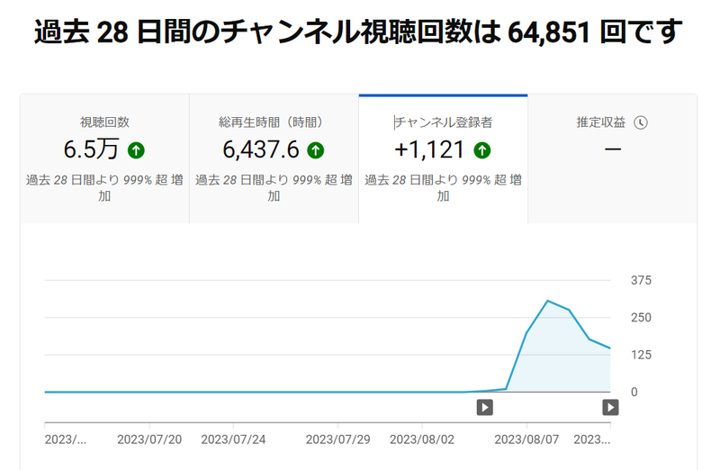Screen dimensions: 720x470
Task: Click green up-arrow icon next to +1,121
Action: 482,150
